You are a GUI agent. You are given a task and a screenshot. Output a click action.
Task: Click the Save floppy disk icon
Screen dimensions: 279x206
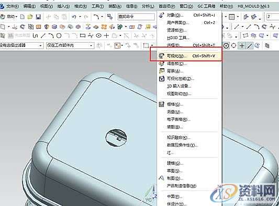pyautogui.click(x=38, y=17)
